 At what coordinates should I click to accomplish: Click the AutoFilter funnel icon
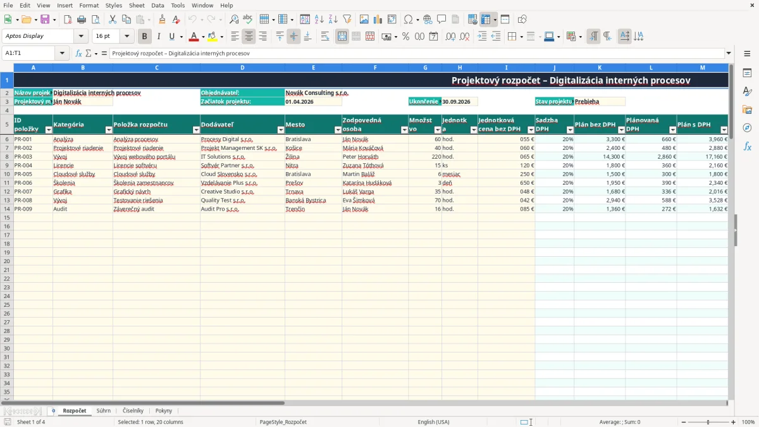[347, 20]
